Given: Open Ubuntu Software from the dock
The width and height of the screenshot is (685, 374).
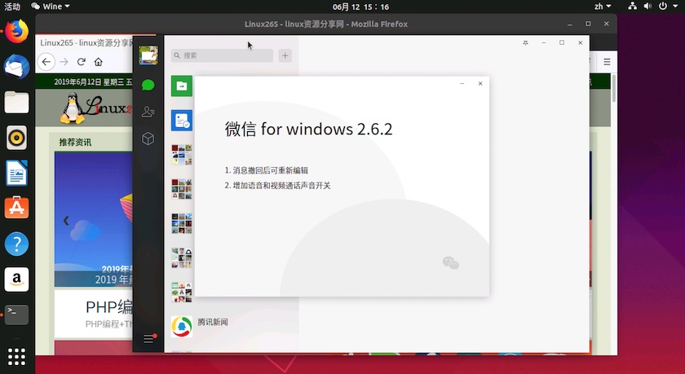Looking at the screenshot, I should [16, 208].
